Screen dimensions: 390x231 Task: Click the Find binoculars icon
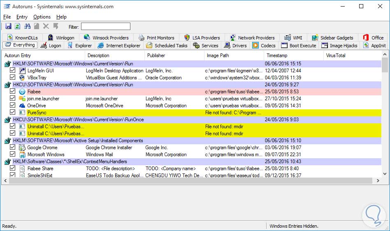(x=28, y=26)
